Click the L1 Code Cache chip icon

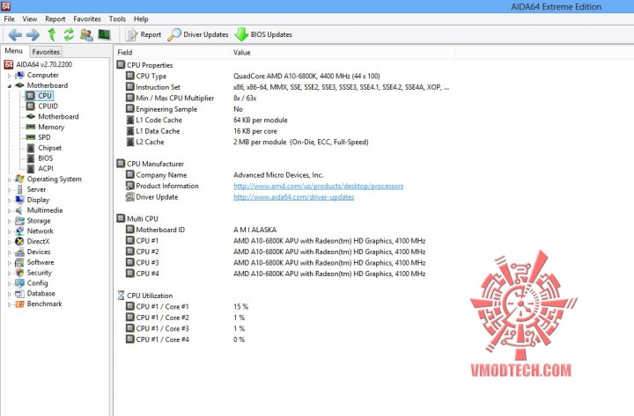129,120
